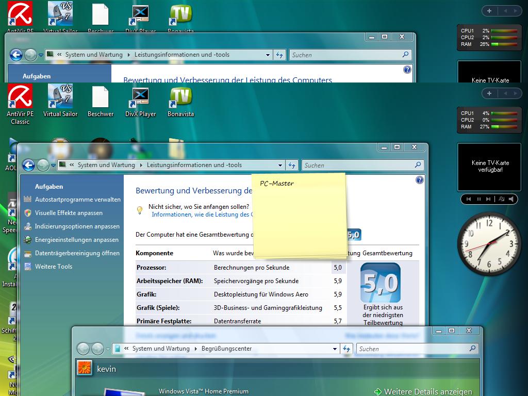
Task: Select the yellow 'PC-Master' sticky note
Action: pos(299,216)
